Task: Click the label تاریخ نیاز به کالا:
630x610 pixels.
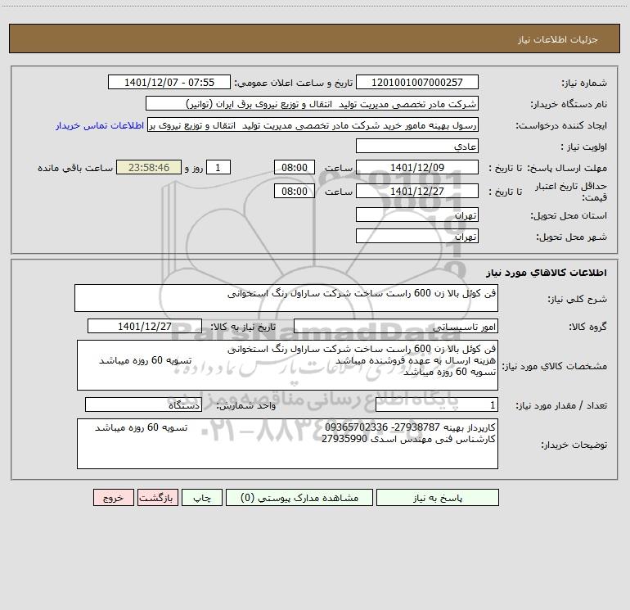Action: (x=244, y=327)
